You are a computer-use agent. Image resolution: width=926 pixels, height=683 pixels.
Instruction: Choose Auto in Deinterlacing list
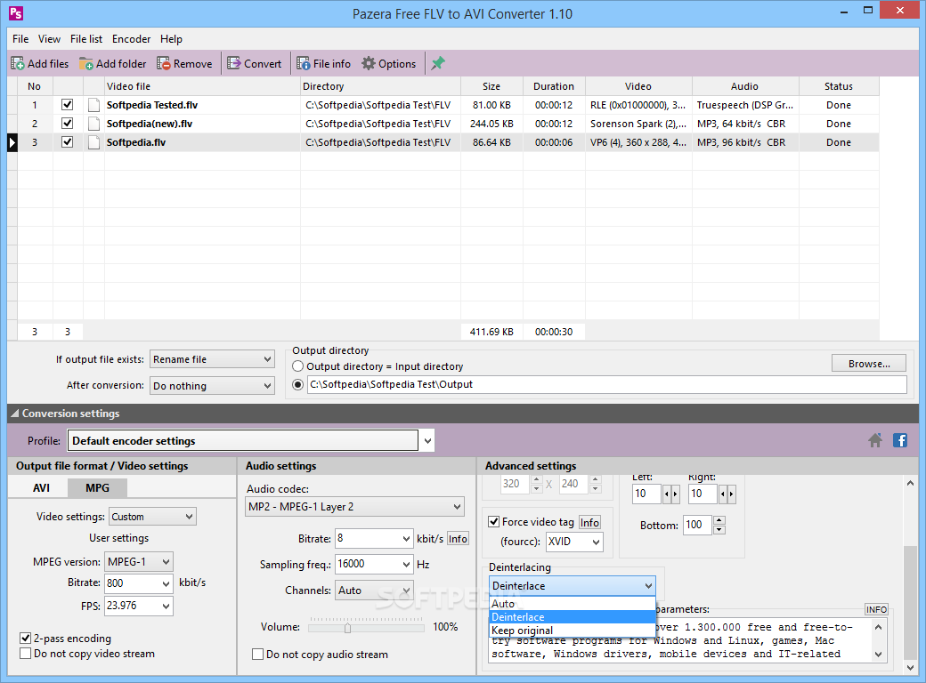573,603
